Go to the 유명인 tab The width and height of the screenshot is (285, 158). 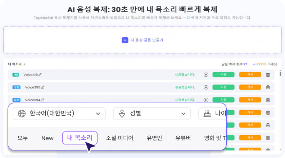tap(154, 138)
